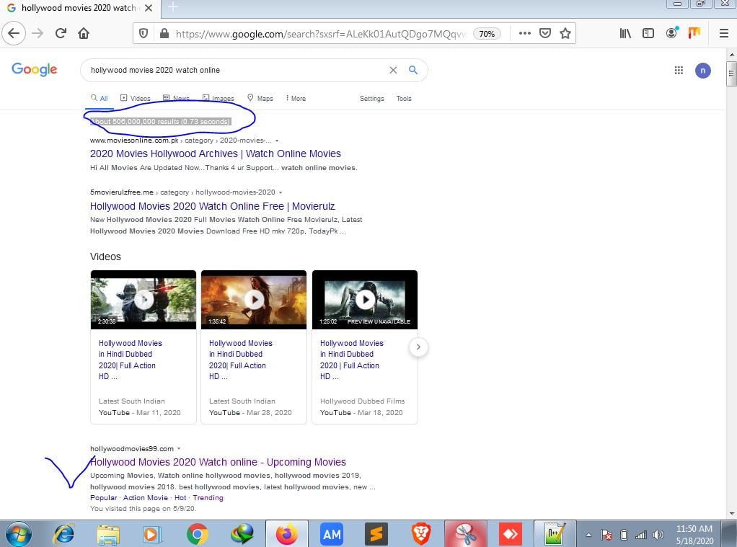Switch to the Images search tab
The width and height of the screenshot is (737, 547).
coord(218,98)
